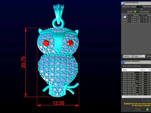Click the Update button label

pos(130,12)
